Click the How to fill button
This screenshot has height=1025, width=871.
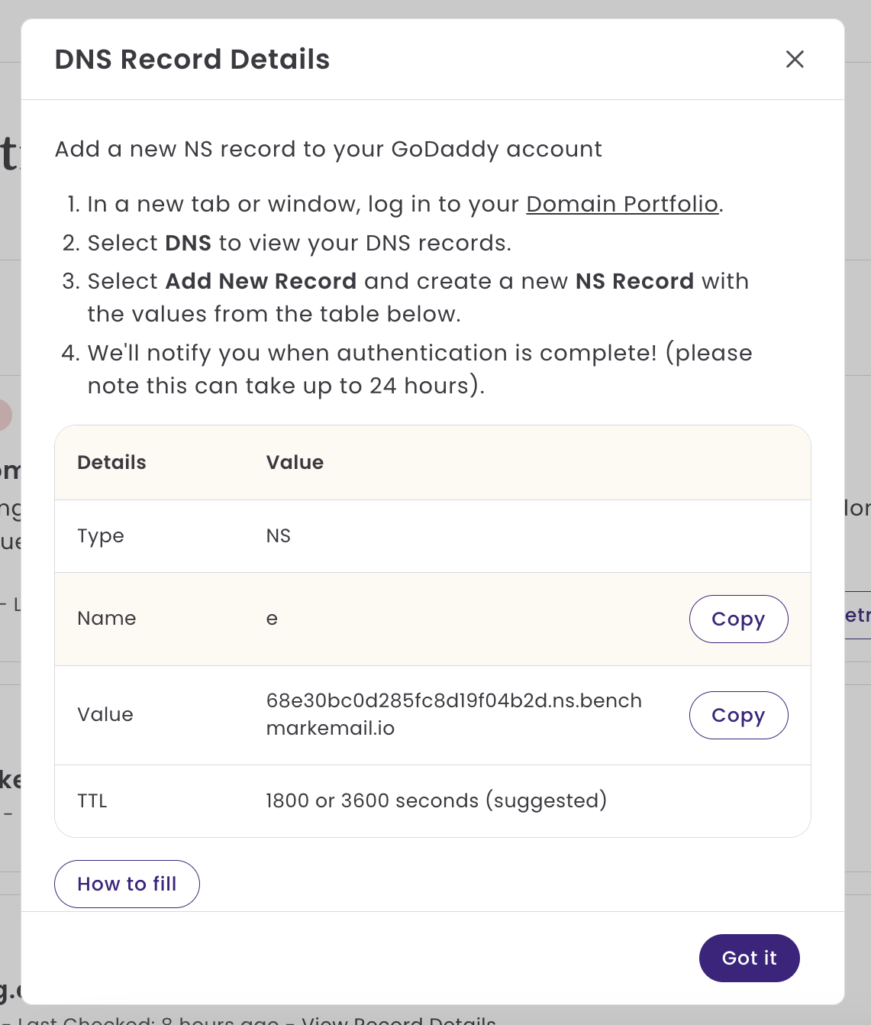pos(127,884)
